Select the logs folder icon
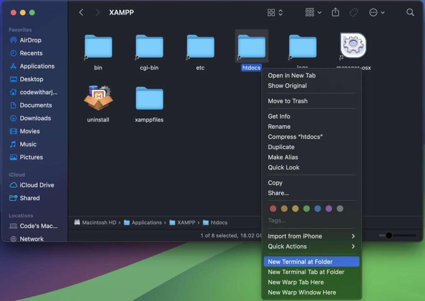This screenshot has height=301, width=425. coord(303,46)
